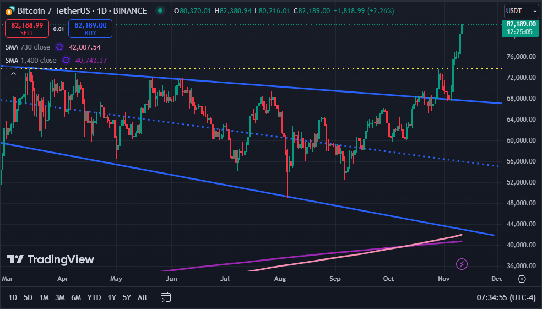Click the SMA 1,400 loading indicator icon
542x309 pixels.
pyautogui.click(x=66, y=60)
